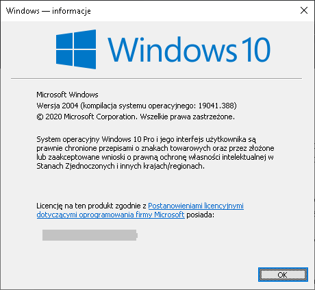Click the 'System operacyjny Windows 10 Pro' line
The image size is (315, 290).
point(147,139)
